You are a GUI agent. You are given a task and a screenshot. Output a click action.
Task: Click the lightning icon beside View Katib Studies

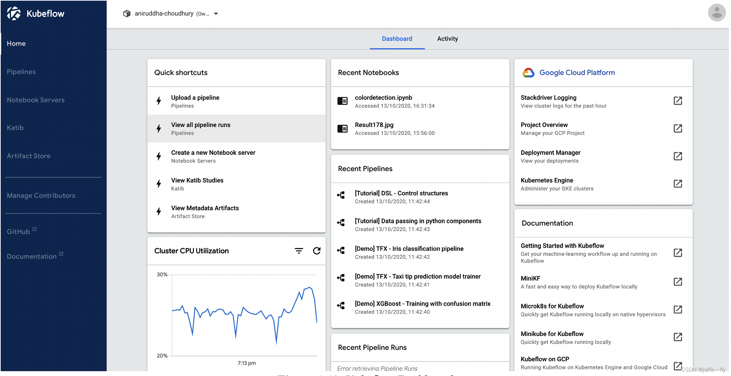pos(159,184)
